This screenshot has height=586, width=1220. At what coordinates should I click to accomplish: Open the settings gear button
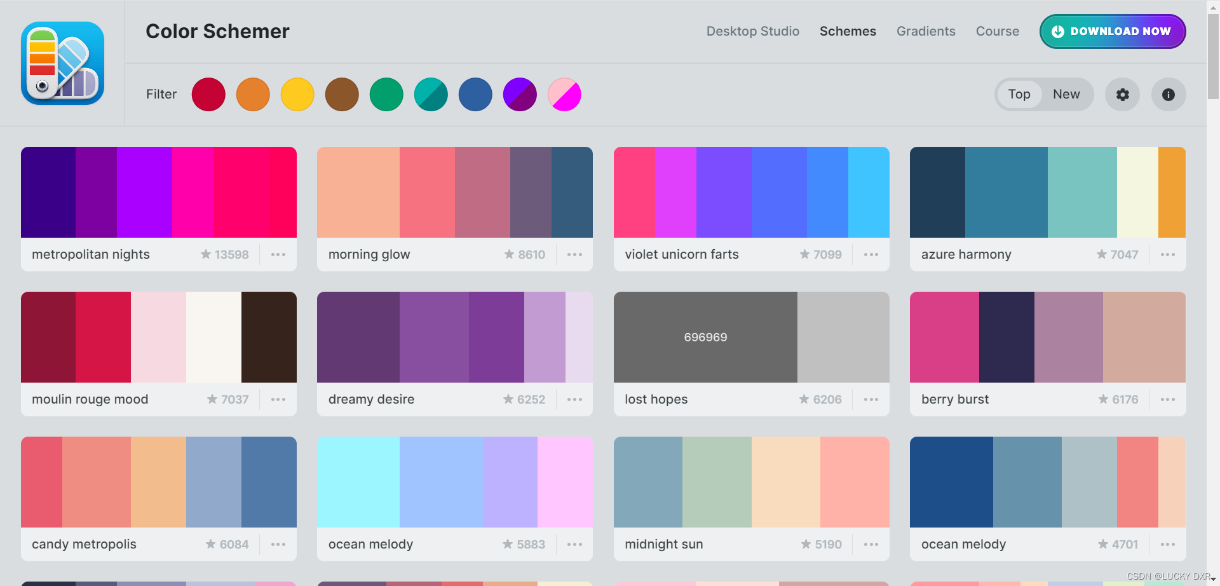1123,95
